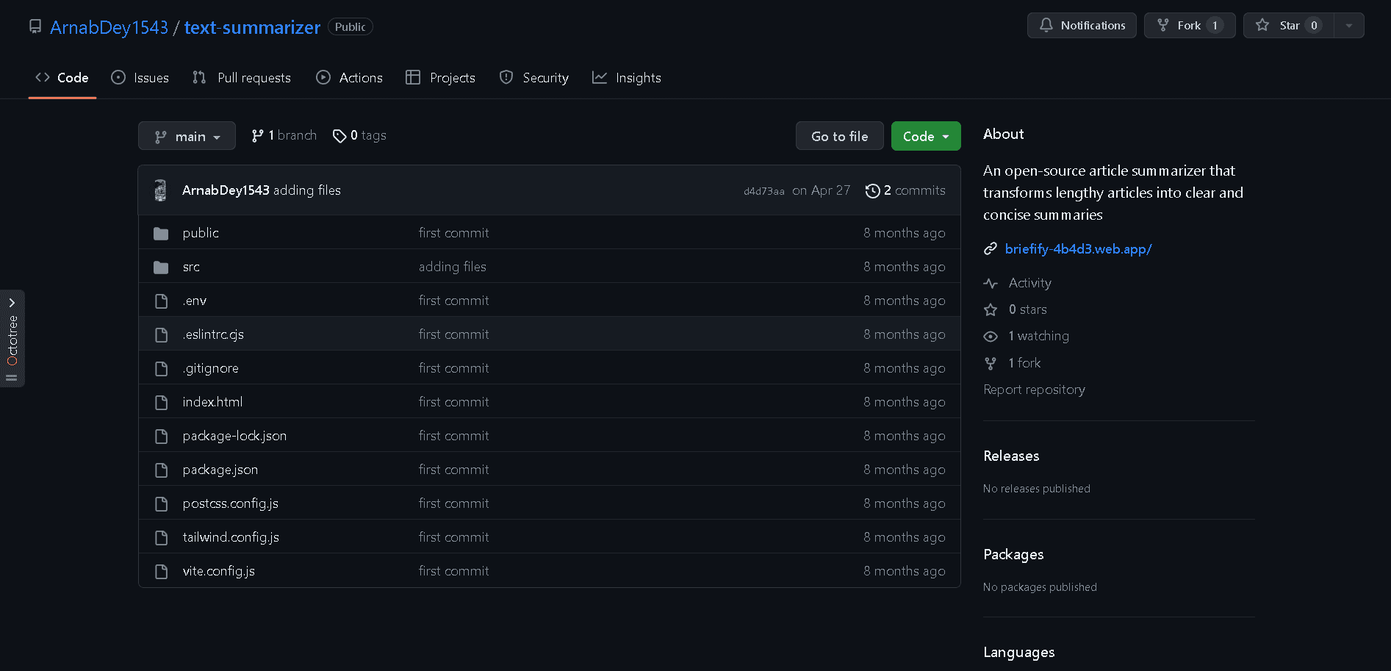The image size is (1391, 671).
Task: Open the main branch selector dropdown
Action: pyautogui.click(x=187, y=136)
